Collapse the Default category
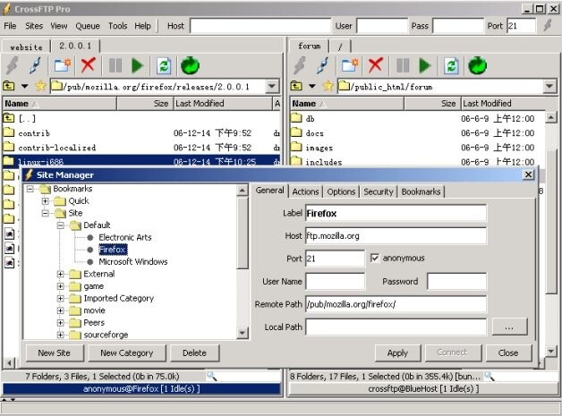Viewport: 562px width, 416px height. pos(60,225)
